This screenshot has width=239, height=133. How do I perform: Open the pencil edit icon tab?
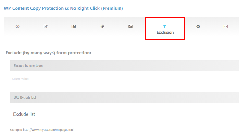pyautogui.click(x=46, y=26)
